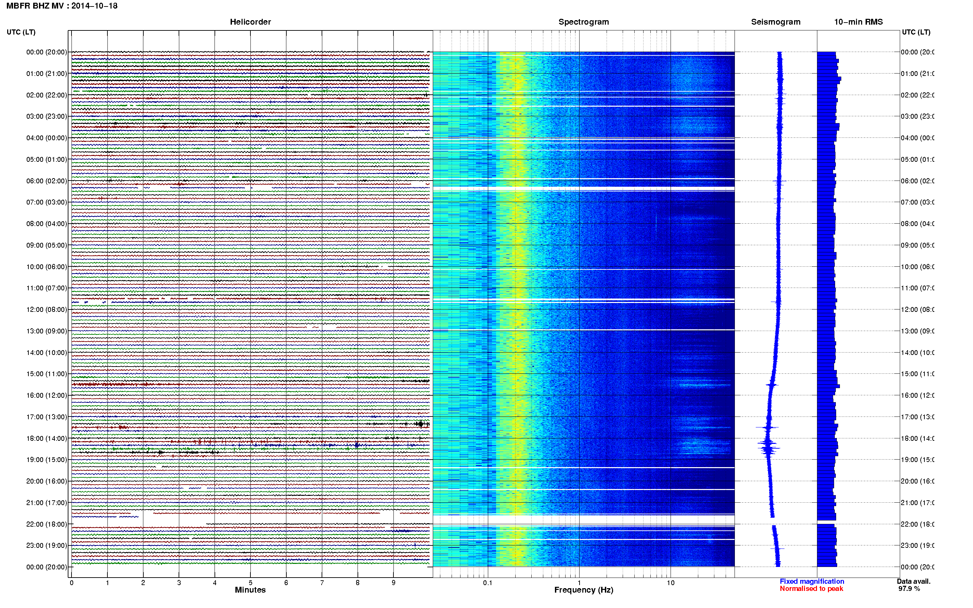973x608 pixels.
Task: Click the left '12:00 (08:00)' time label
Action: [x=47, y=309]
